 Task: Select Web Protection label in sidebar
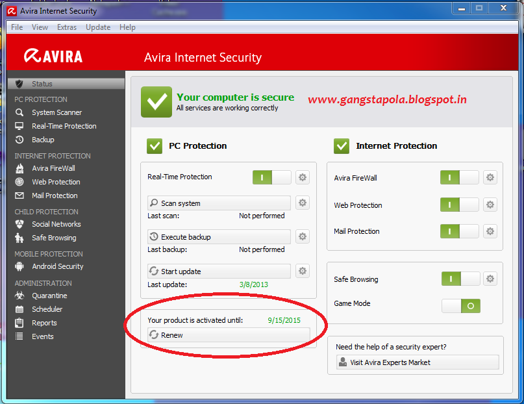tap(56, 182)
